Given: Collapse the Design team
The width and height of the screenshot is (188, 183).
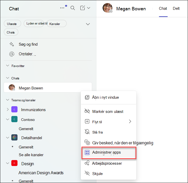Looking at the screenshot, I should pos(7,163).
